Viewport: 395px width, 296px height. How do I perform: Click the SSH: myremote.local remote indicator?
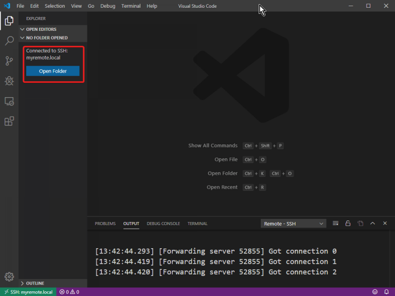tap(28, 292)
